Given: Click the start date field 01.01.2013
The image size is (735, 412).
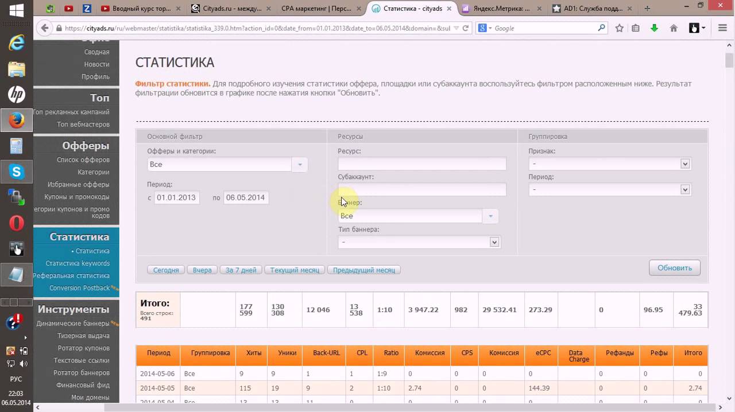Looking at the screenshot, I should pyautogui.click(x=177, y=197).
